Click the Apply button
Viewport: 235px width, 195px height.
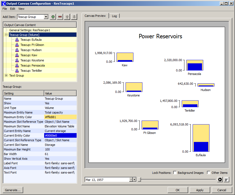pos(200,190)
